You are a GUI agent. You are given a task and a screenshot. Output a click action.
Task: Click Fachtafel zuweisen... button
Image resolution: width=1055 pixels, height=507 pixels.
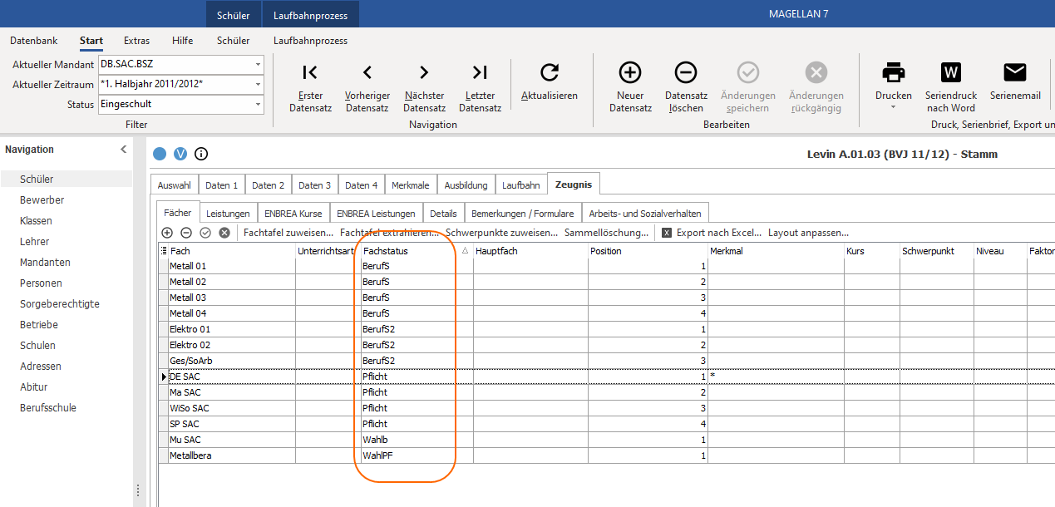(x=288, y=233)
